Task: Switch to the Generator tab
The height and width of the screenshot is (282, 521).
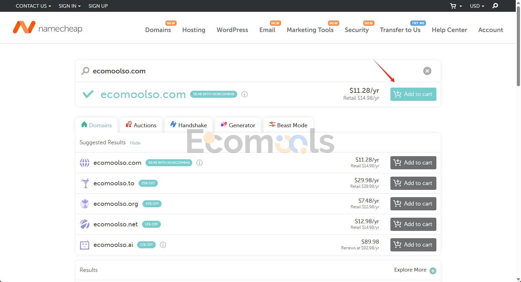Action: (x=238, y=125)
